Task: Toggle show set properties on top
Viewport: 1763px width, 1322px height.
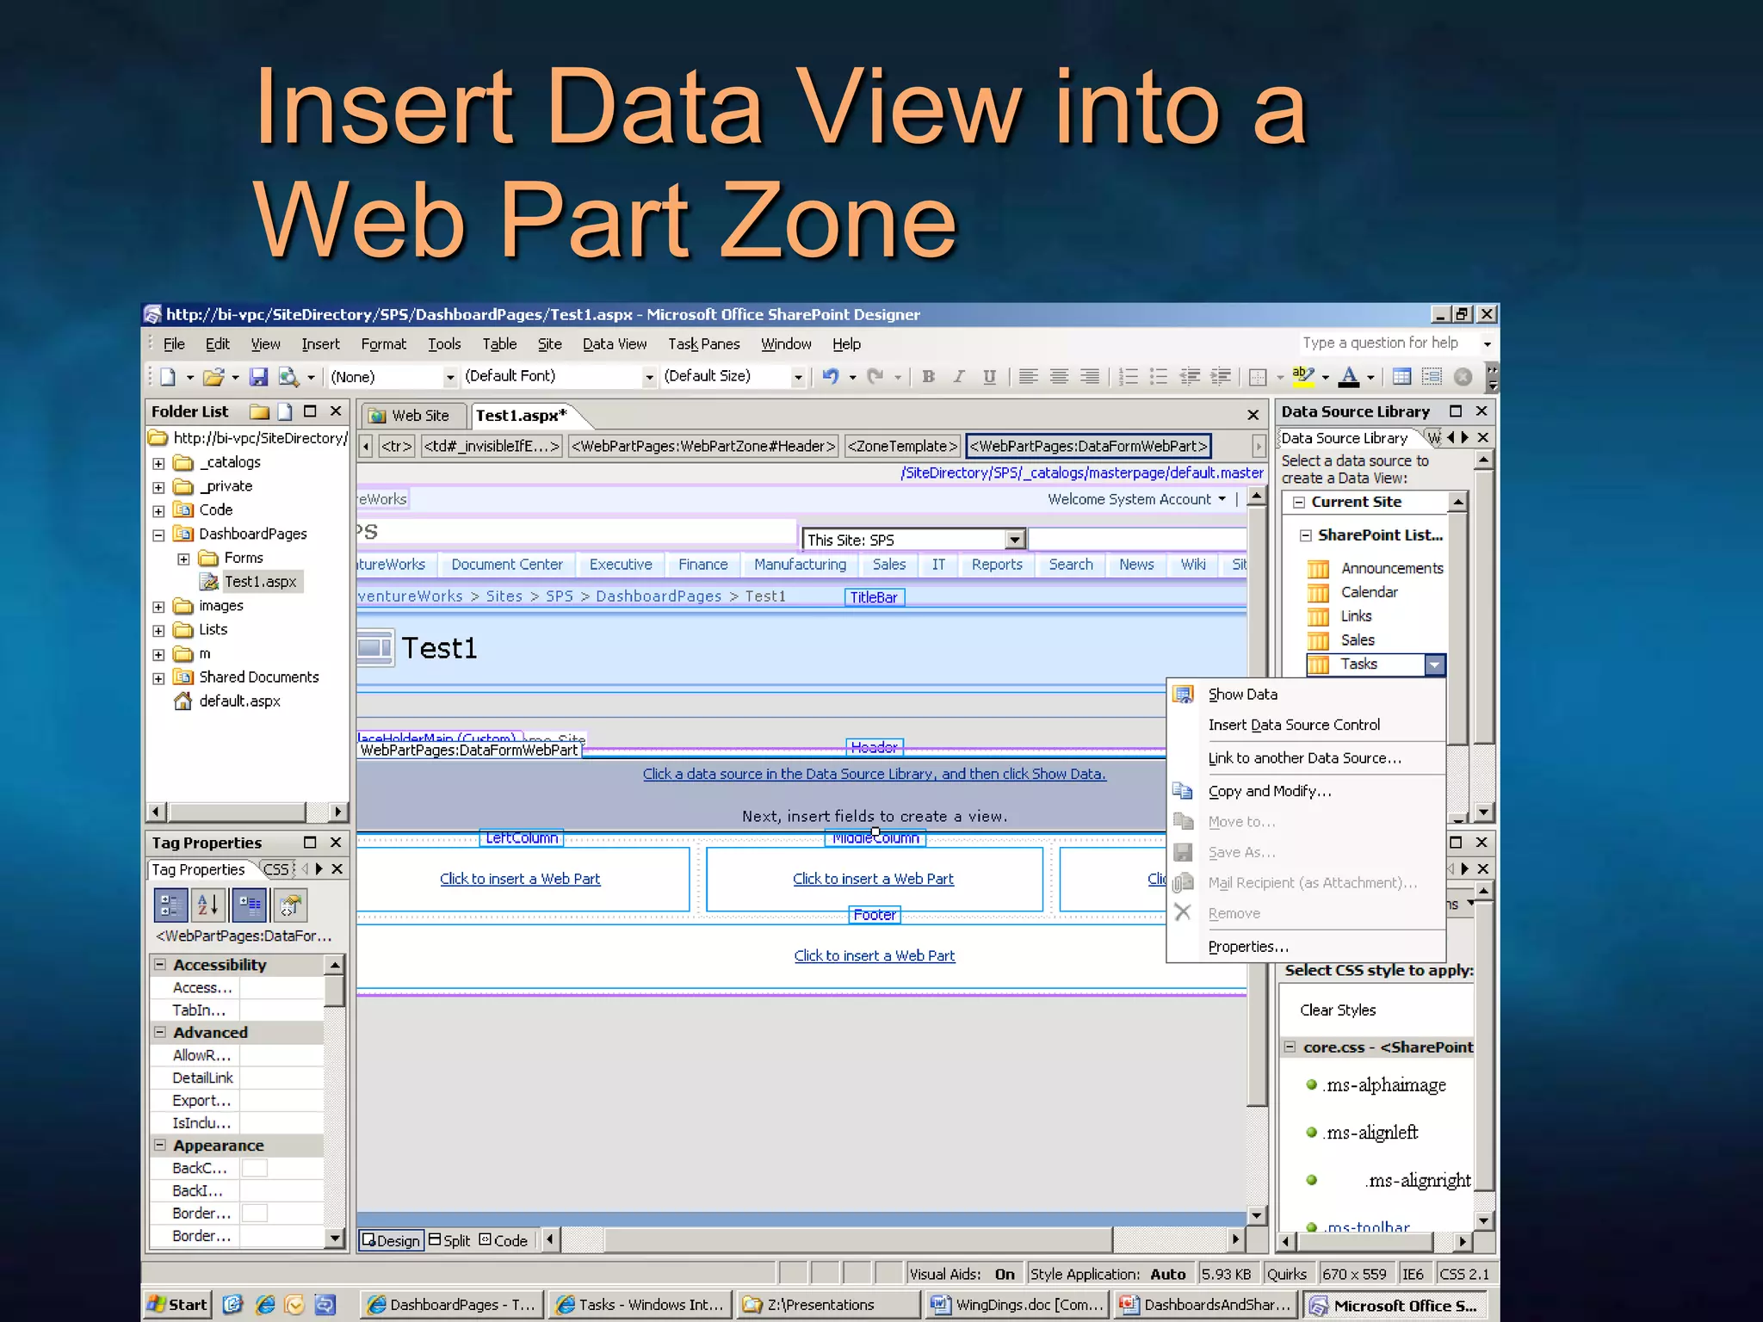Action: click(250, 905)
